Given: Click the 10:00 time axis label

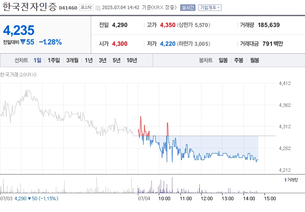Looking at the screenshot, I should coord(164,198).
